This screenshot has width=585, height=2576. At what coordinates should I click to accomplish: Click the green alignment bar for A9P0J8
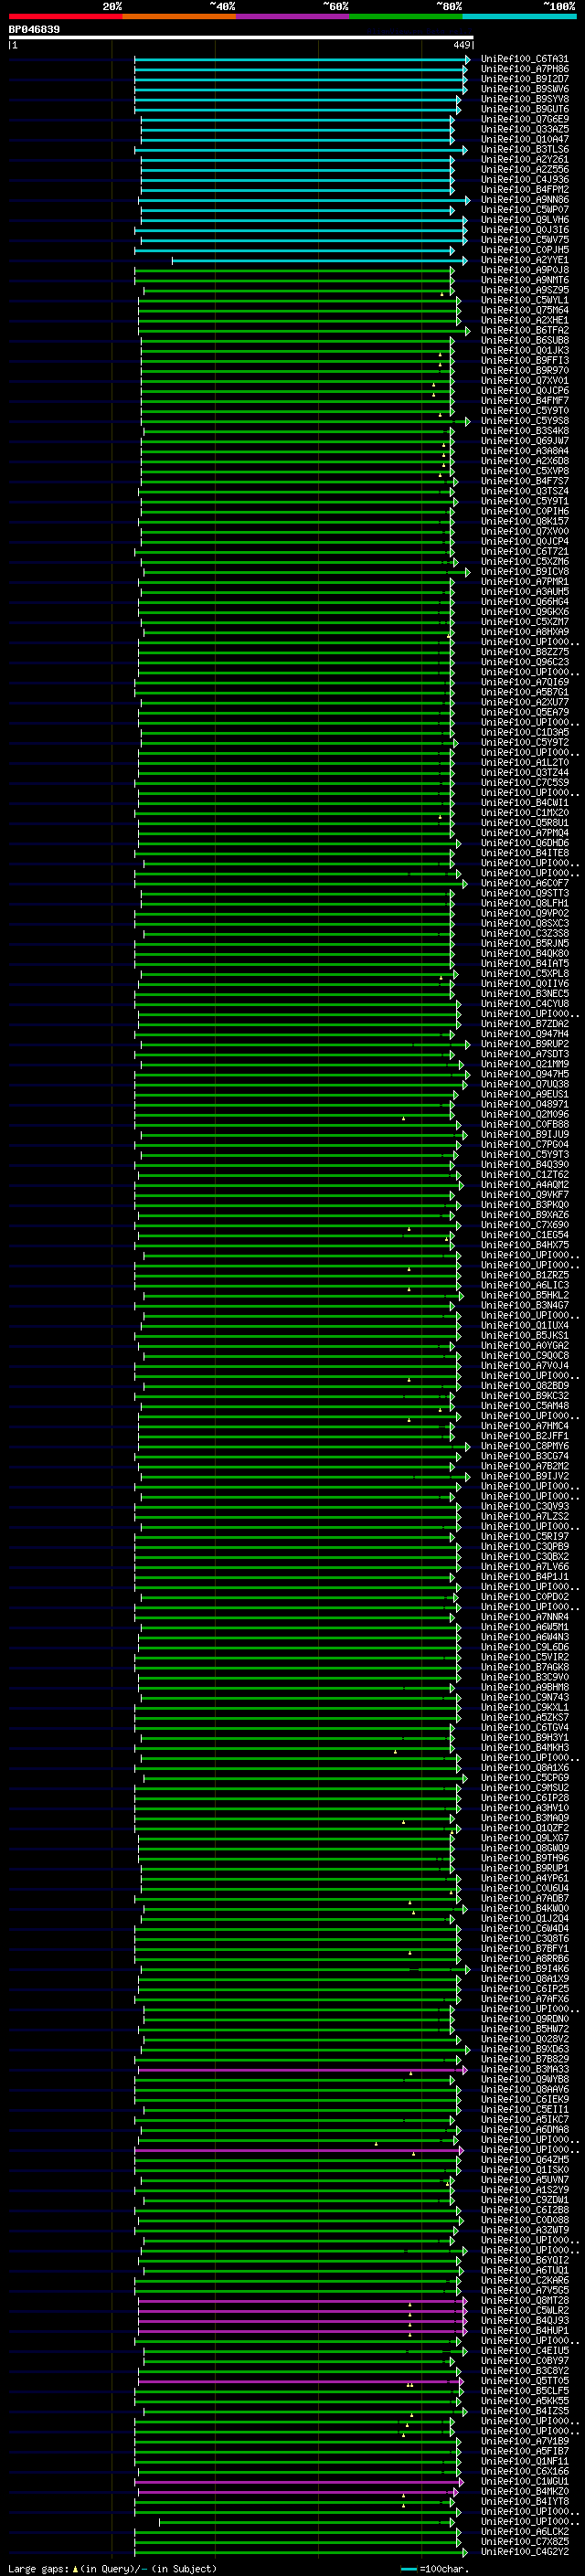click(x=294, y=271)
